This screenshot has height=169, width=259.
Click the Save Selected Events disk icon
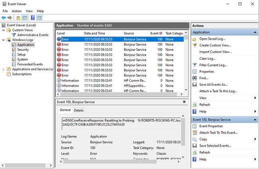pyautogui.click(x=194, y=146)
